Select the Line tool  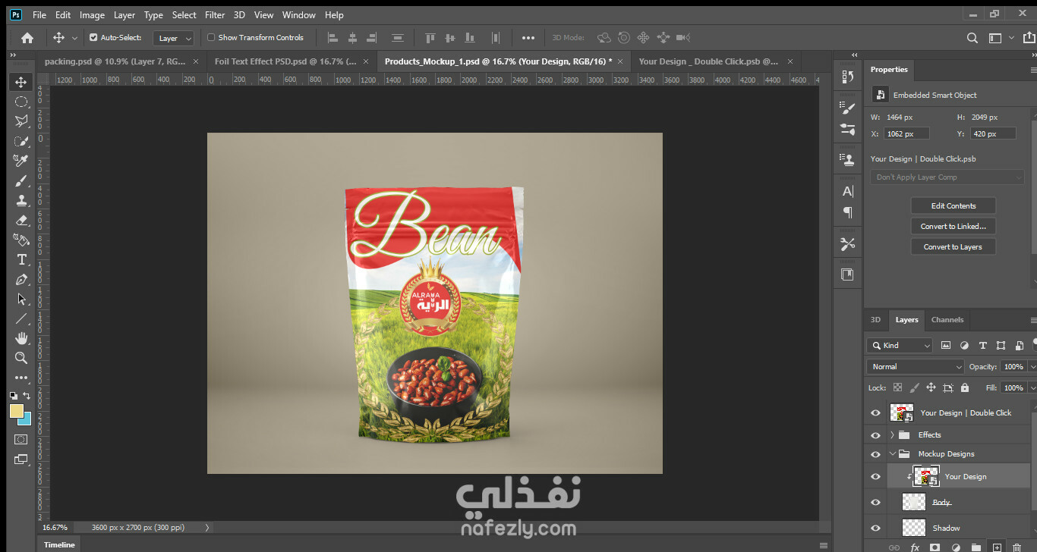pos(21,318)
